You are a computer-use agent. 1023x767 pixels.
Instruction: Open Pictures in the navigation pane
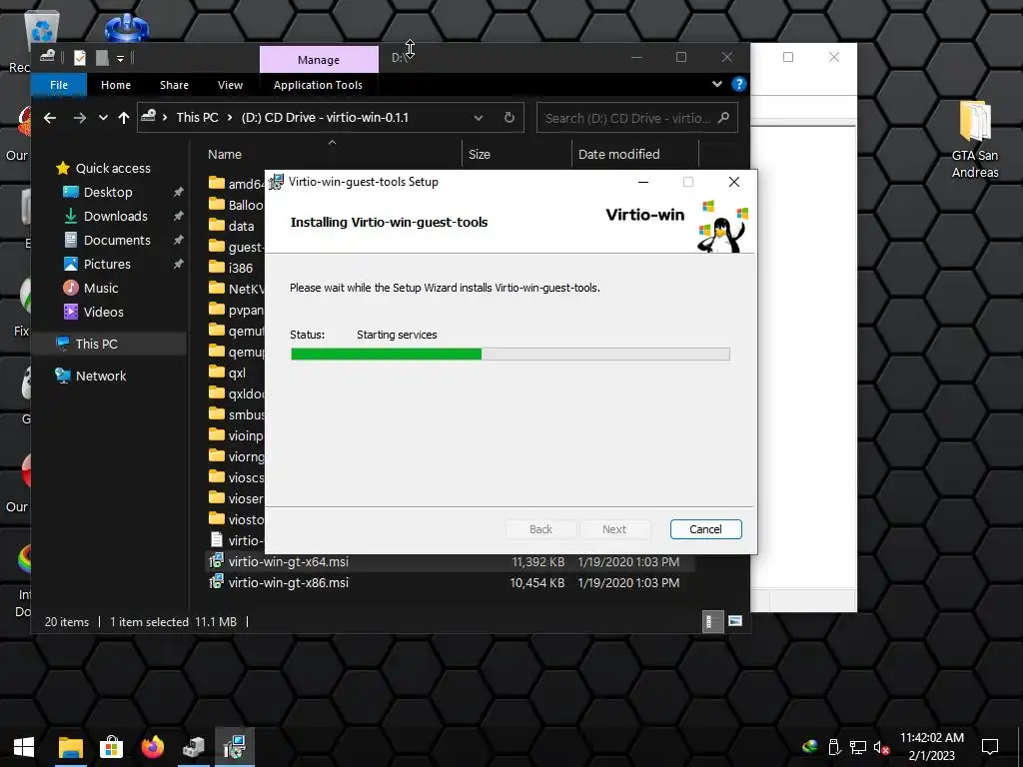coord(107,264)
